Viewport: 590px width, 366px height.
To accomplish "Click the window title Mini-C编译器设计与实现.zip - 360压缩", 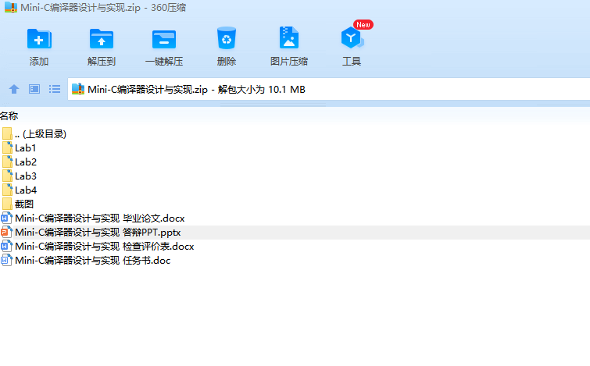I will pyautogui.click(x=103, y=8).
